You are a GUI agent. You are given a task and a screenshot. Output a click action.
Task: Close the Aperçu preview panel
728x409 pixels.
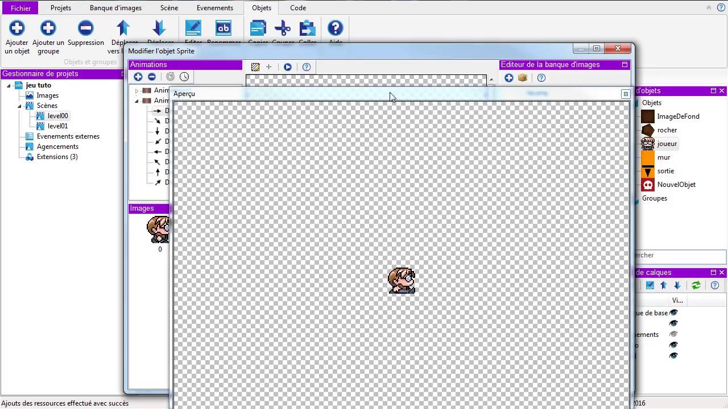tap(626, 94)
